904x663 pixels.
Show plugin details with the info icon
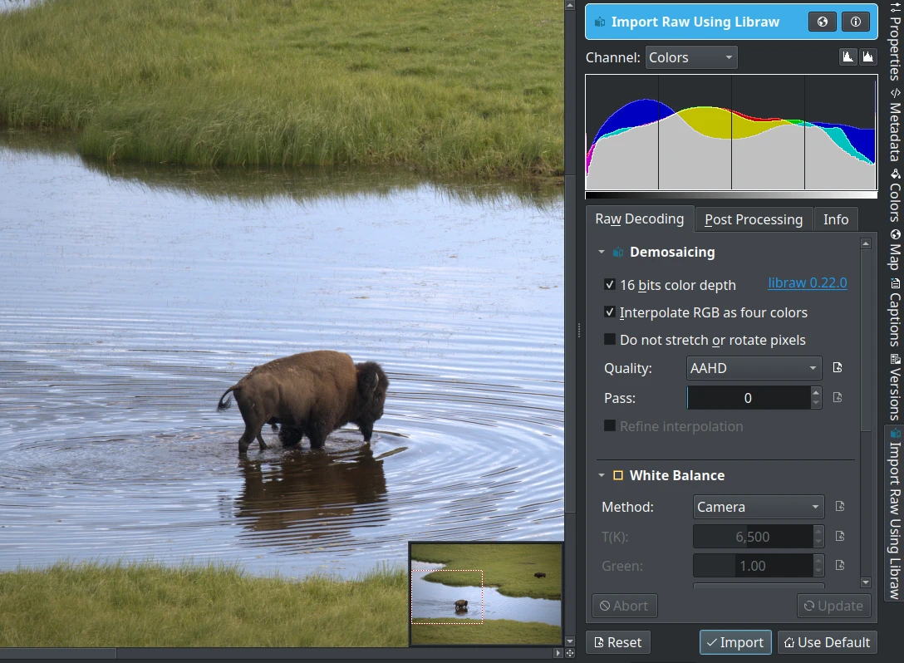[855, 22]
